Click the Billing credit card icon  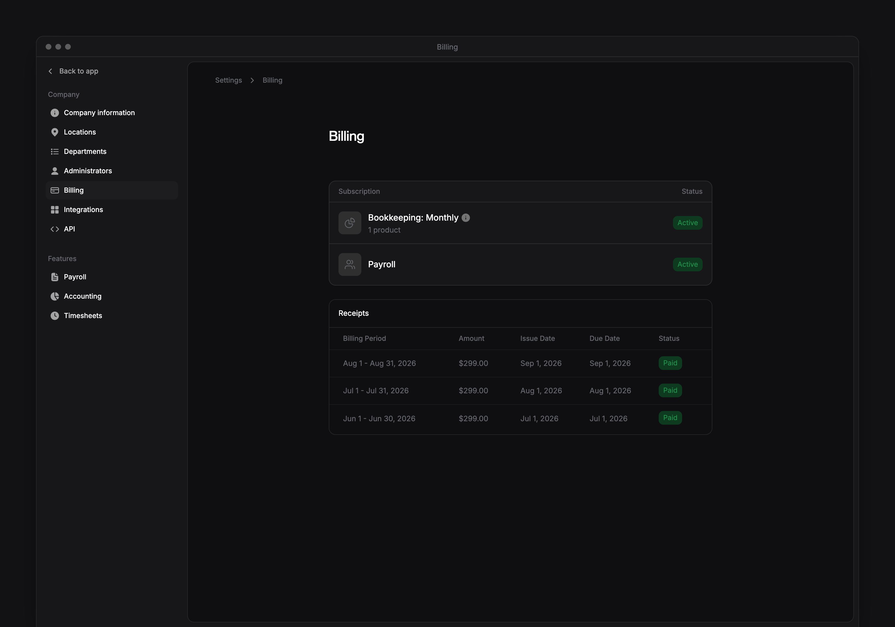tap(55, 190)
